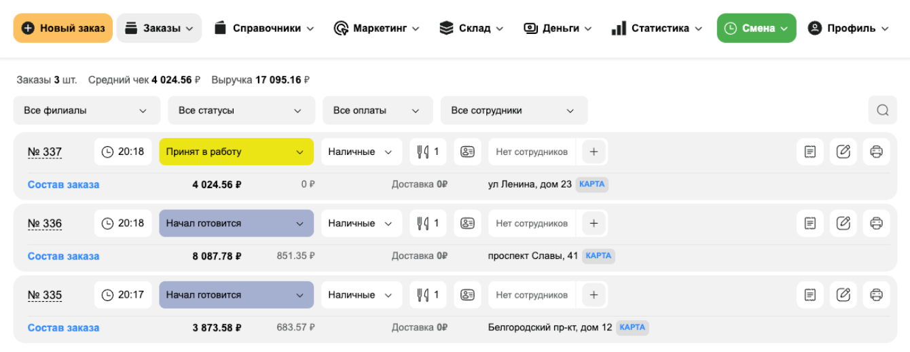Click cutlery count in order № 336
Screen dimensions: 910x352
coord(428,224)
